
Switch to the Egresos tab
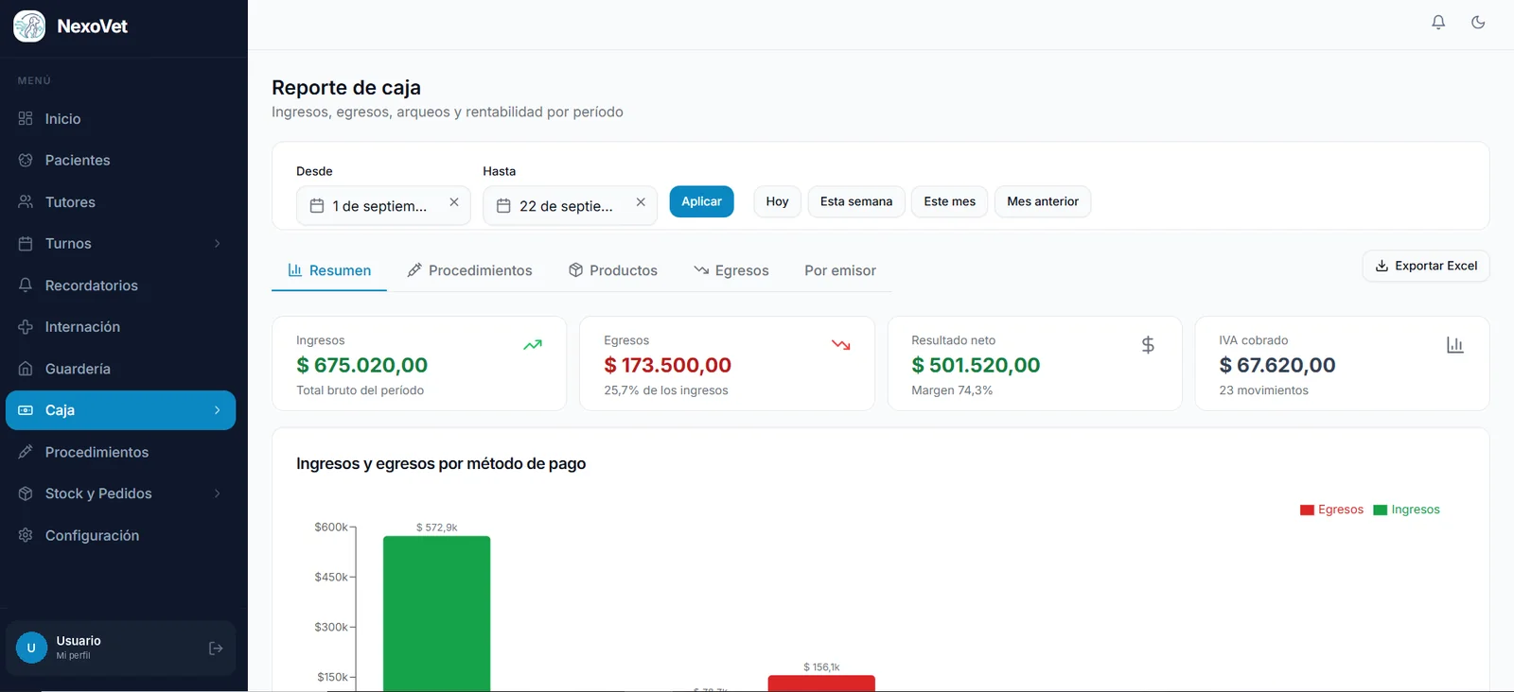[731, 270]
